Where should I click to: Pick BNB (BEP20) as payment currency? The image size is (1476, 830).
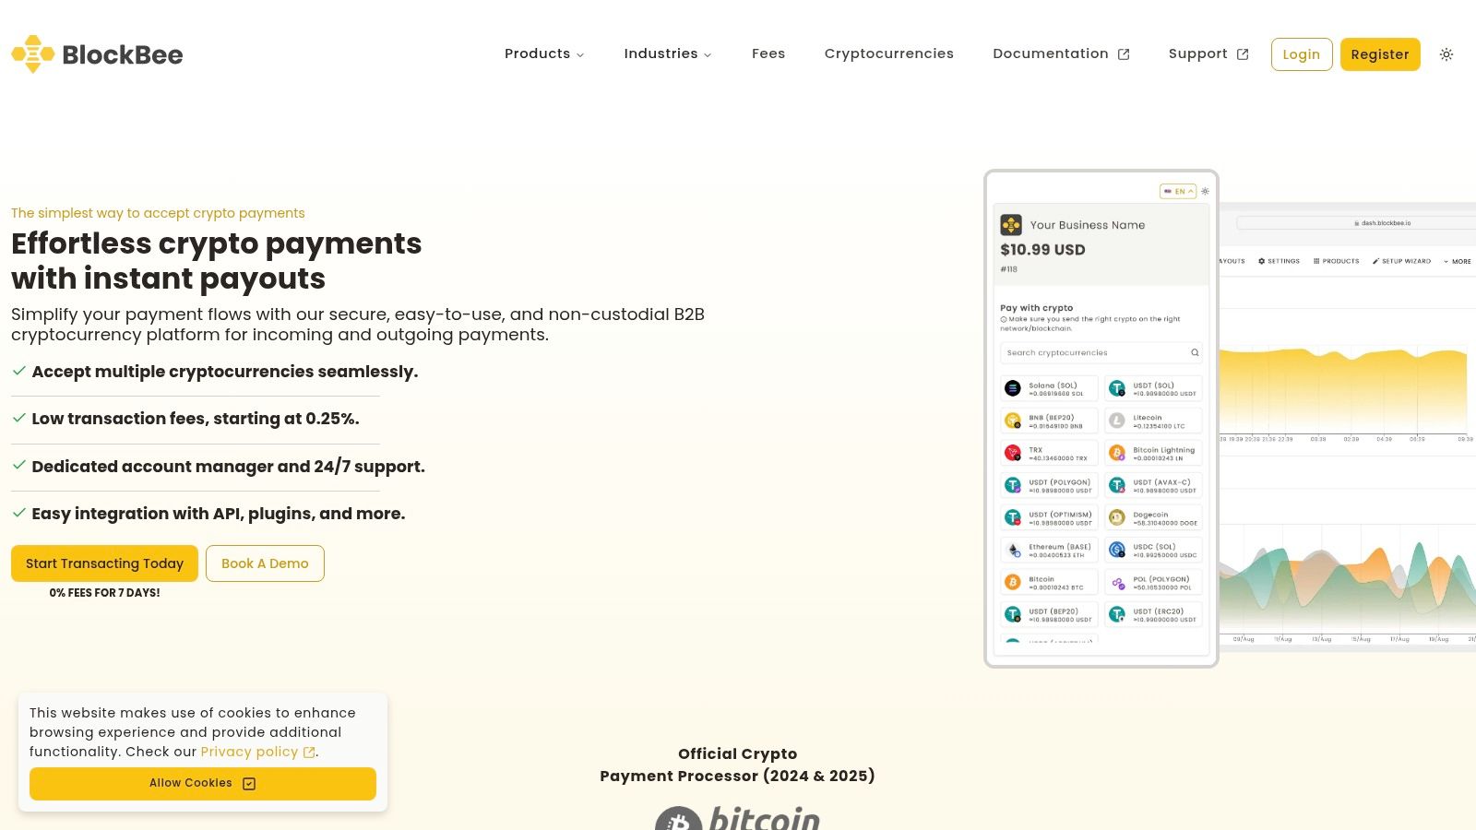click(x=1050, y=420)
